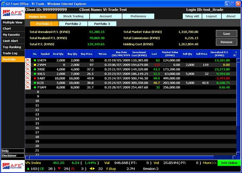The width and height of the screenshot is (242, 173).
Task: Click the horizontal scrollbar right arrow
Action: pos(234,157)
